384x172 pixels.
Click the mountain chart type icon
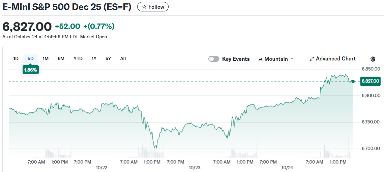click(x=261, y=59)
